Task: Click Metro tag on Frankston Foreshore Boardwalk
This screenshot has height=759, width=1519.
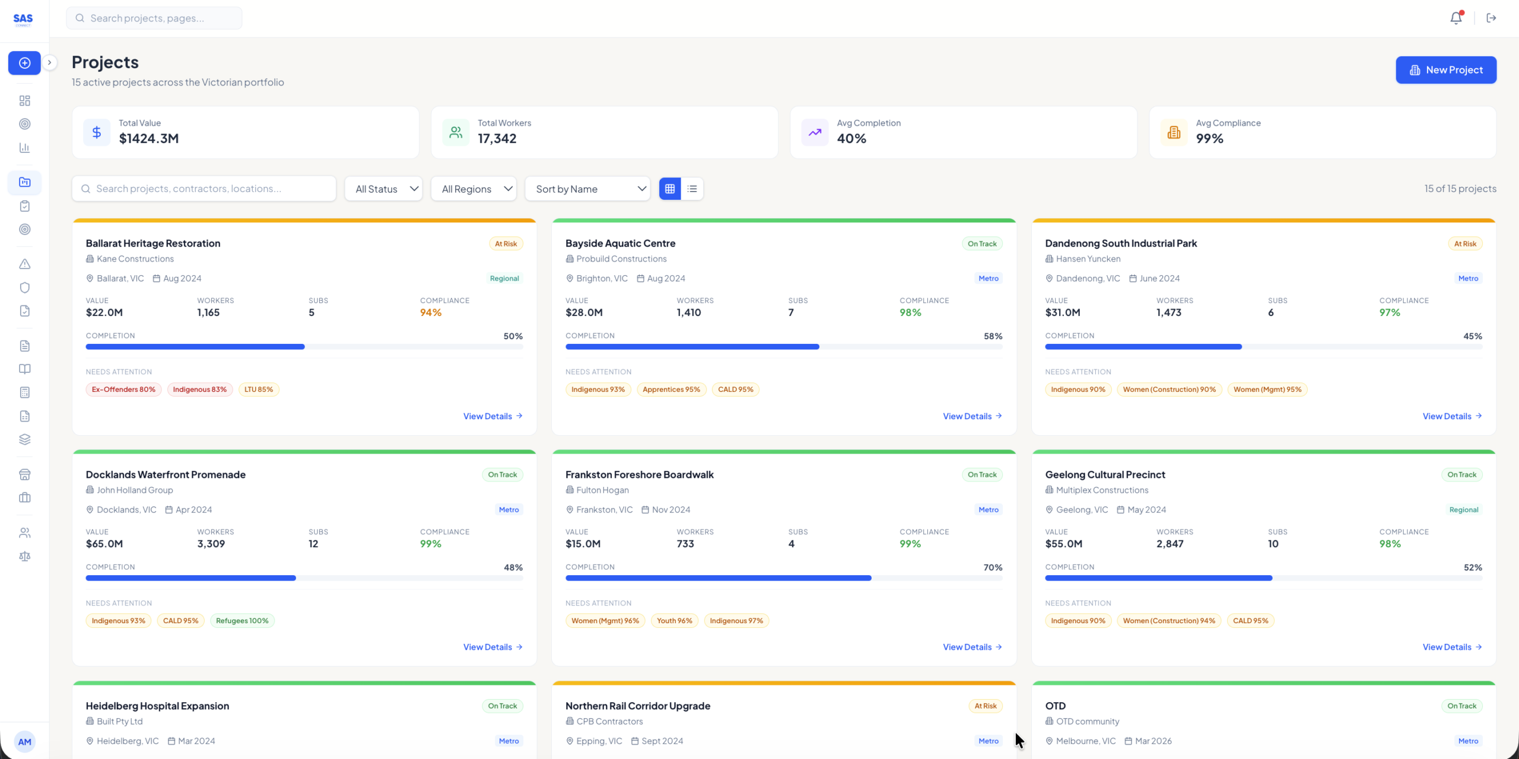Action: [x=989, y=509]
